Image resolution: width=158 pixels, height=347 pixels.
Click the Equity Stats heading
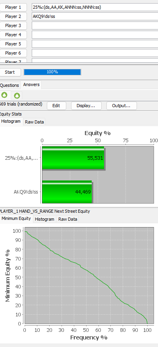(x=11, y=114)
